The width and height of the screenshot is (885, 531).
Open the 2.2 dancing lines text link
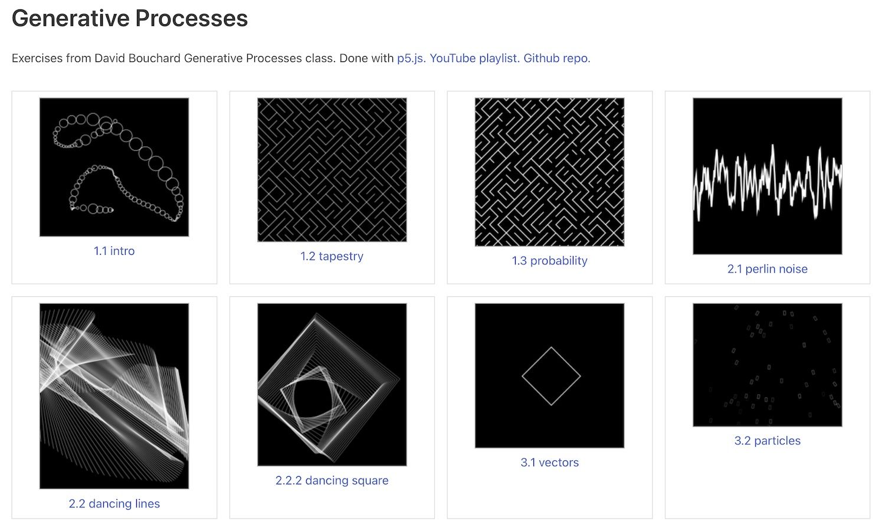pos(114,504)
